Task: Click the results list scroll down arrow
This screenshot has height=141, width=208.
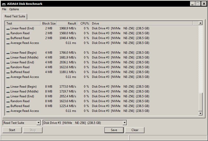Action: (x=201, y=113)
